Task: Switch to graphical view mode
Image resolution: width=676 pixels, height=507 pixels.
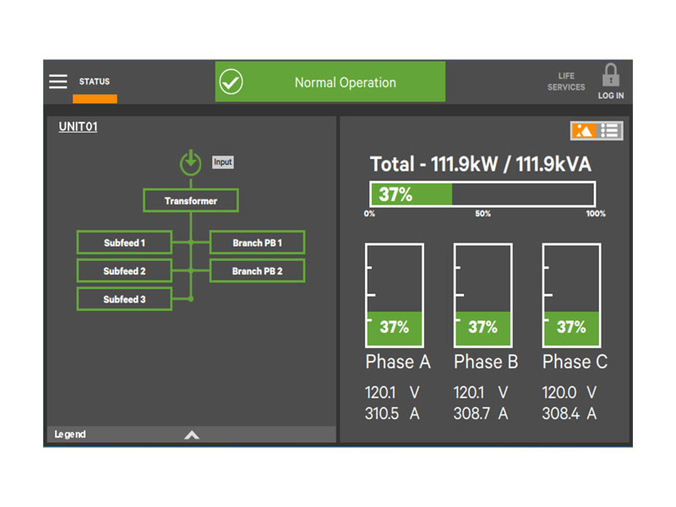Action: tap(585, 130)
